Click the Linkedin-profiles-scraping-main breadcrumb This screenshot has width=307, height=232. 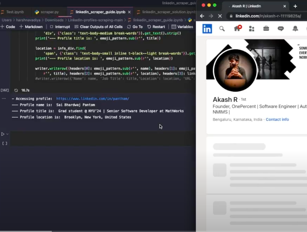pos(96,20)
